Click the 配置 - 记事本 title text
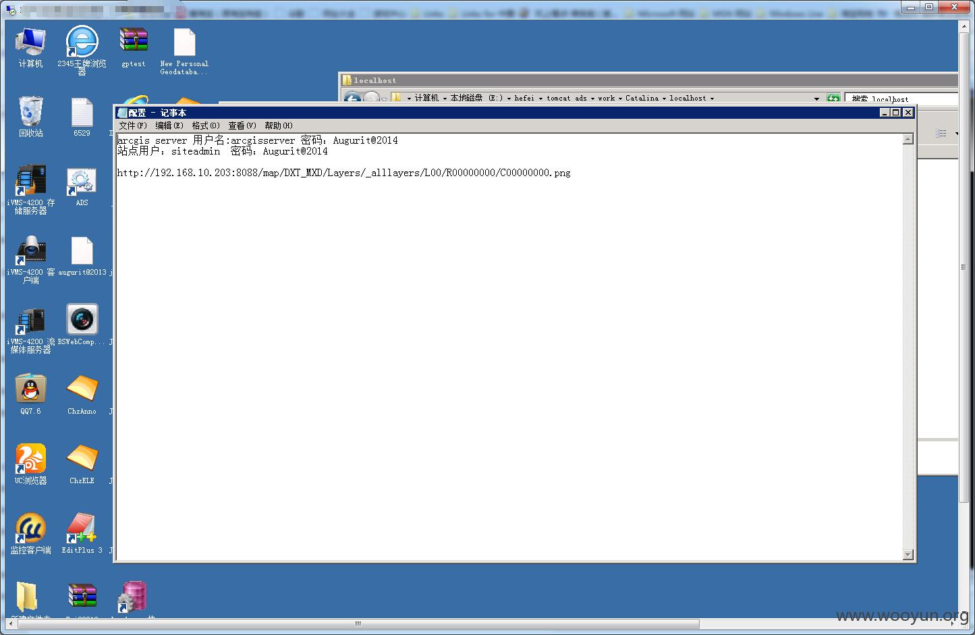 (x=157, y=113)
